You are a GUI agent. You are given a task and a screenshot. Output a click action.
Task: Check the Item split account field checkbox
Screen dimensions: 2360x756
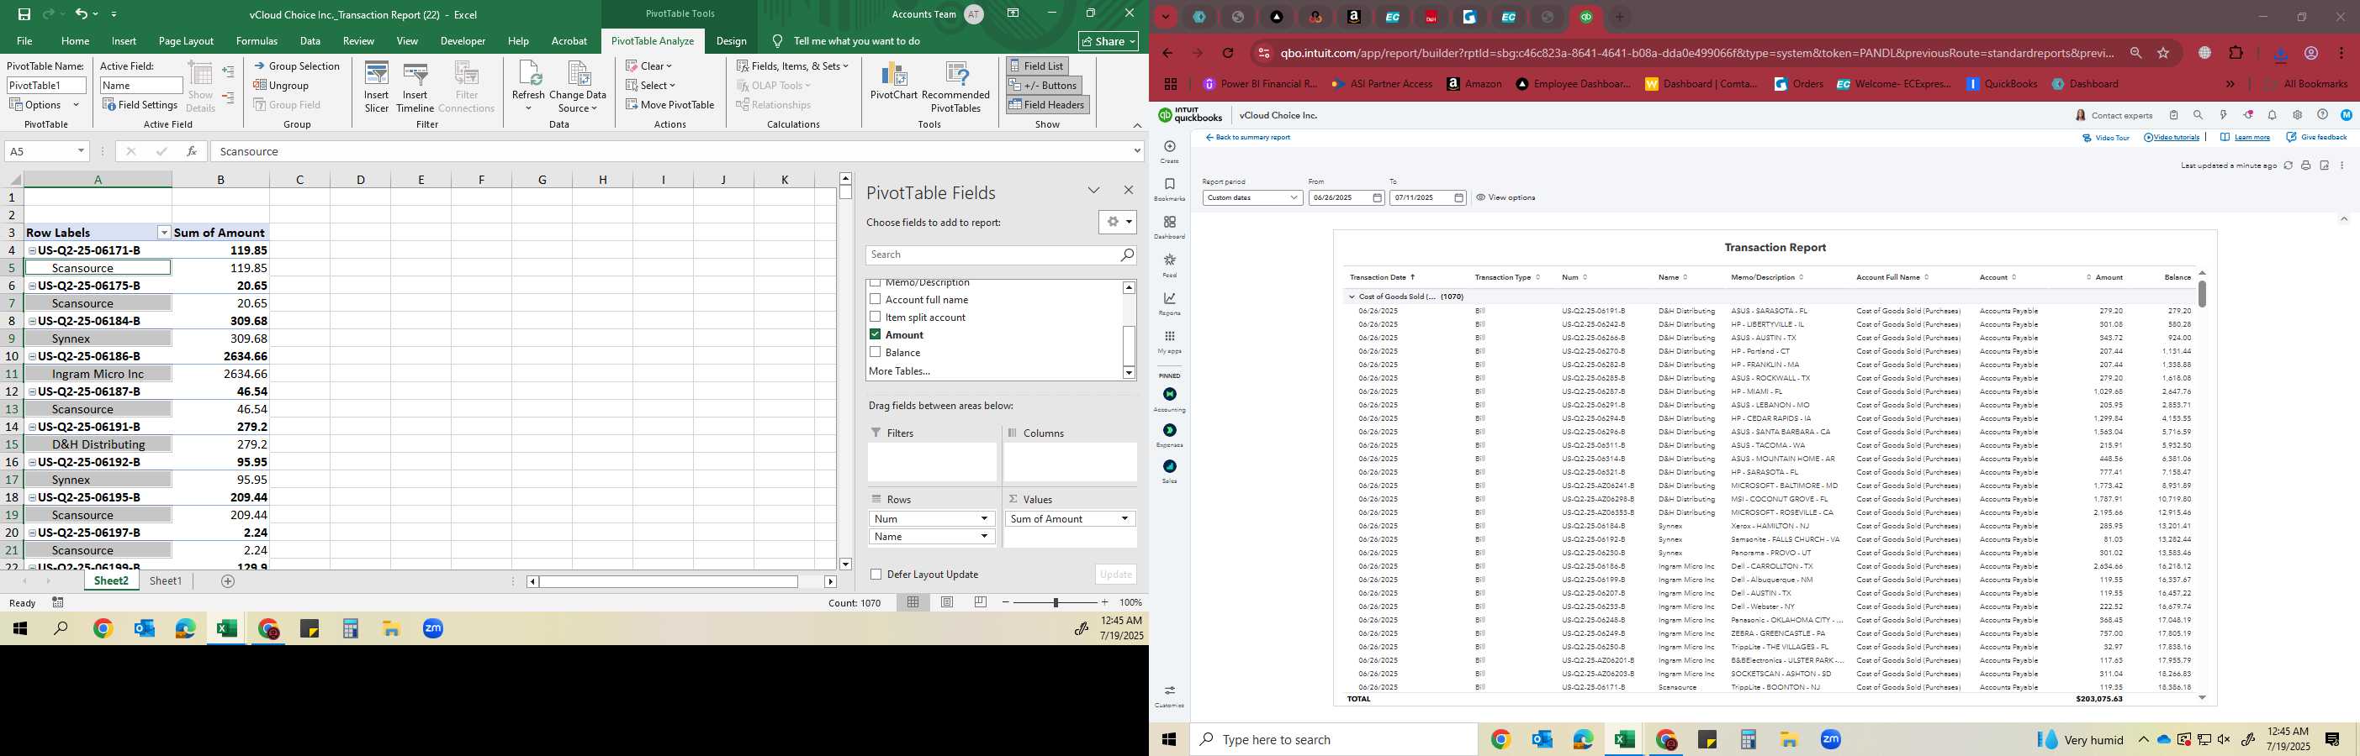pyautogui.click(x=875, y=317)
